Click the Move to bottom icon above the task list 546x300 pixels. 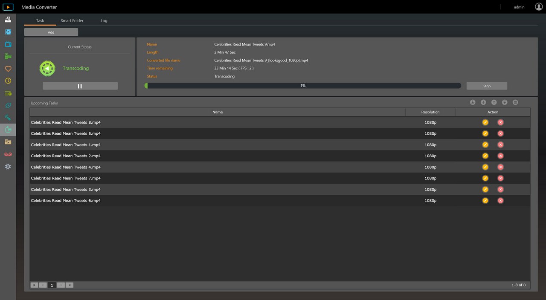click(473, 102)
